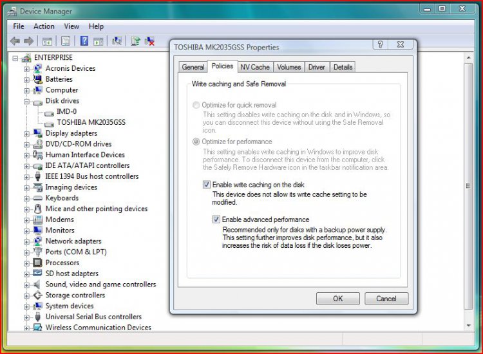Expand the IDE ATA/ATAPI controllers node
The width and height of the screenshot is (483, 354).
coord(26,166)
